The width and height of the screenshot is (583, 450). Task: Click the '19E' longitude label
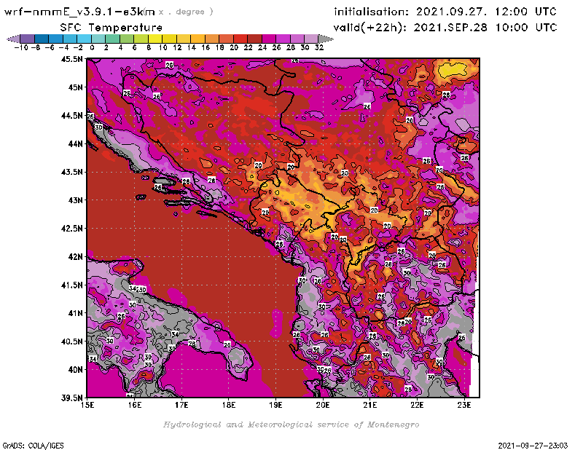tap(275, 405)
